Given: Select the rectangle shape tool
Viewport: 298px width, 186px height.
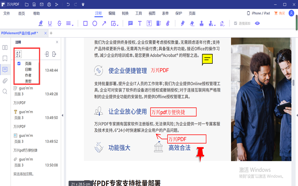Looking at the screenshot, I should (85, 23).
